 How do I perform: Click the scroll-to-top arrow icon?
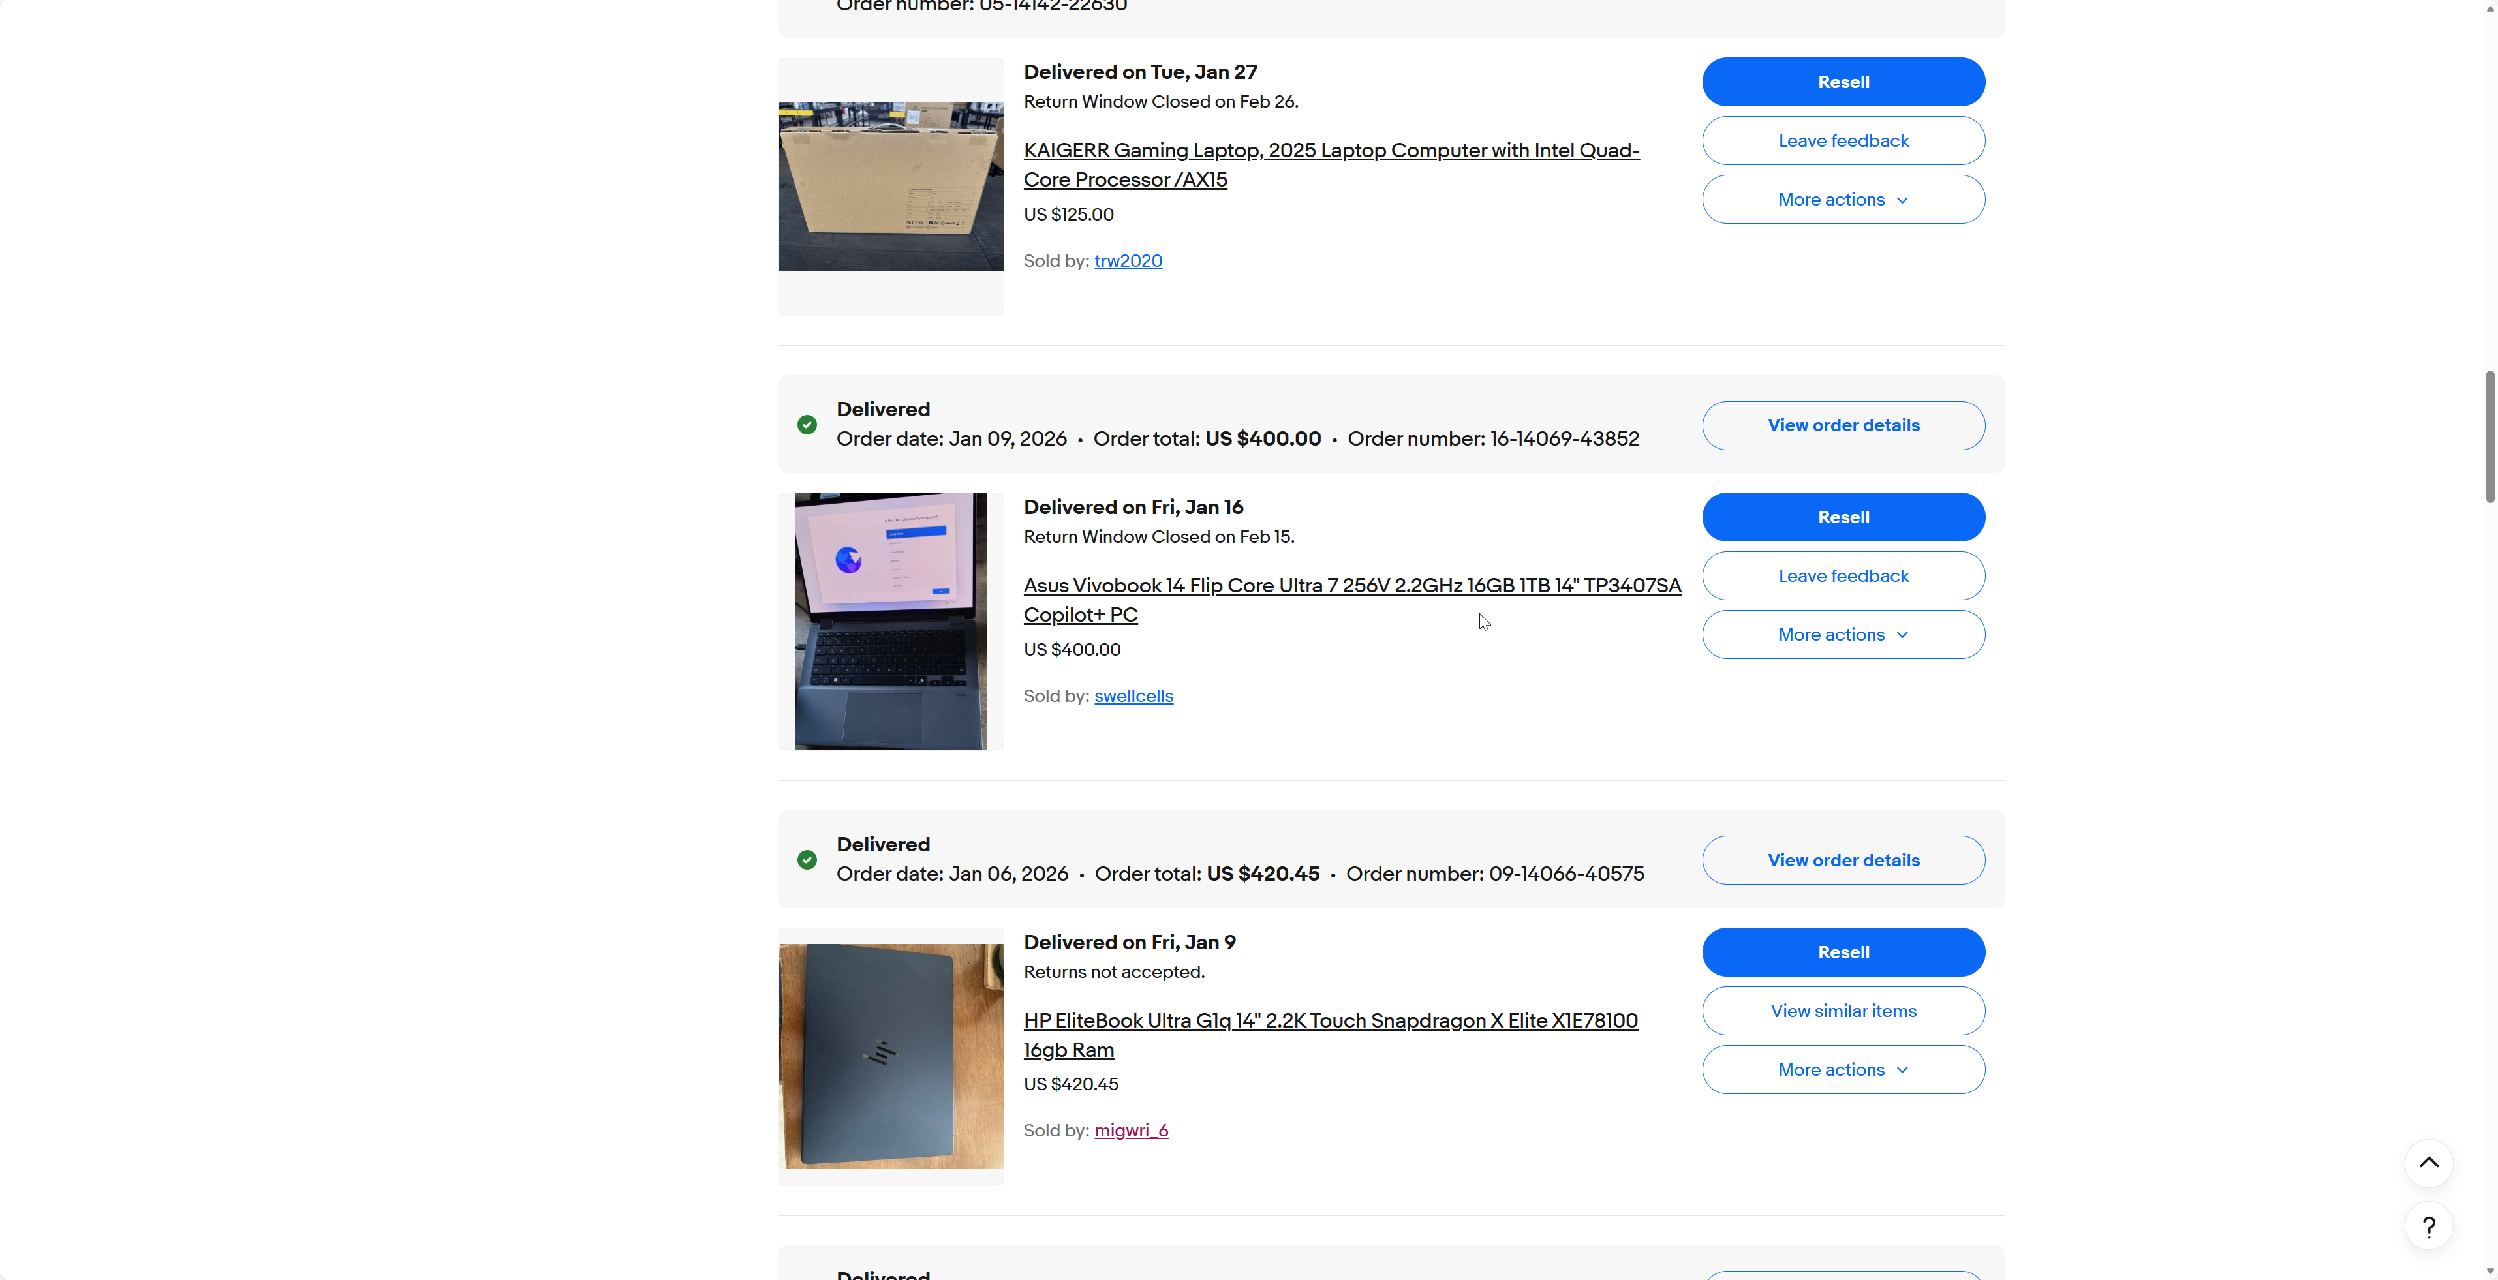coord(2428,1163)
